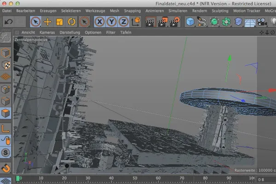The height and width of the screenshot is (184, 276).
Task: Add a light bulb object
Action: click(273, 22)
